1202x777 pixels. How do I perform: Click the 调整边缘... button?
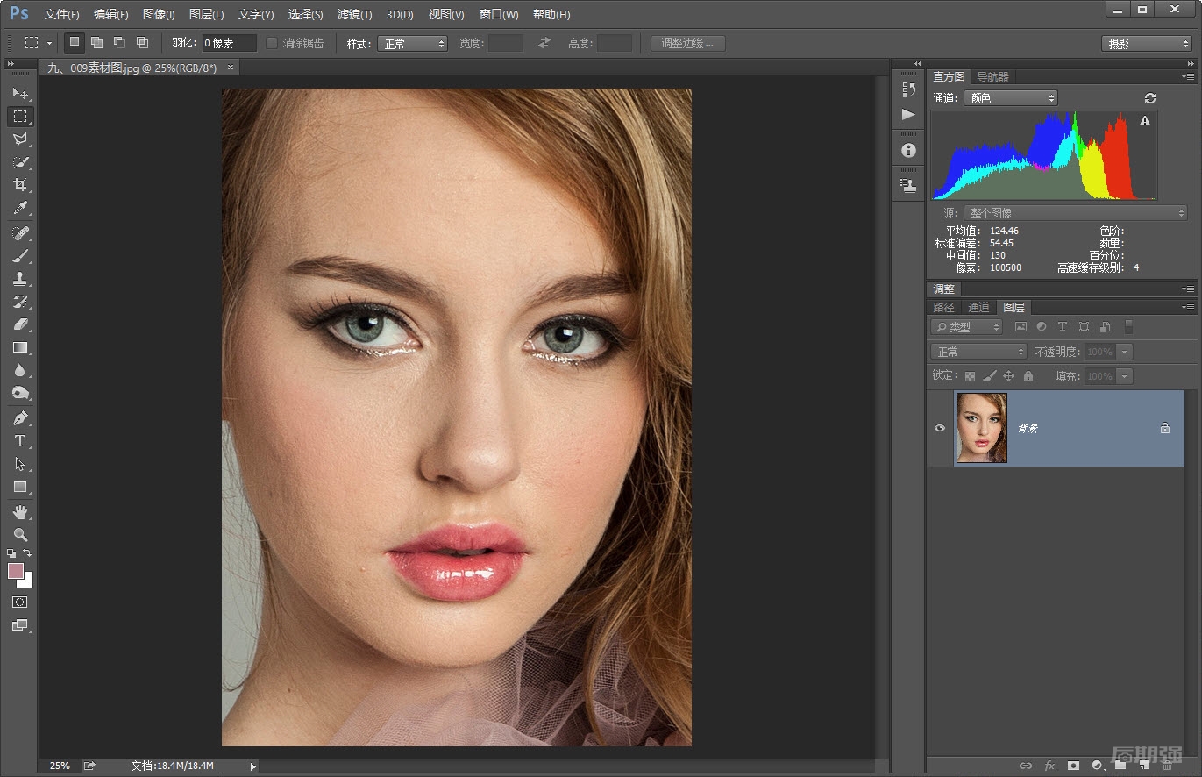(x=687, y=43)
